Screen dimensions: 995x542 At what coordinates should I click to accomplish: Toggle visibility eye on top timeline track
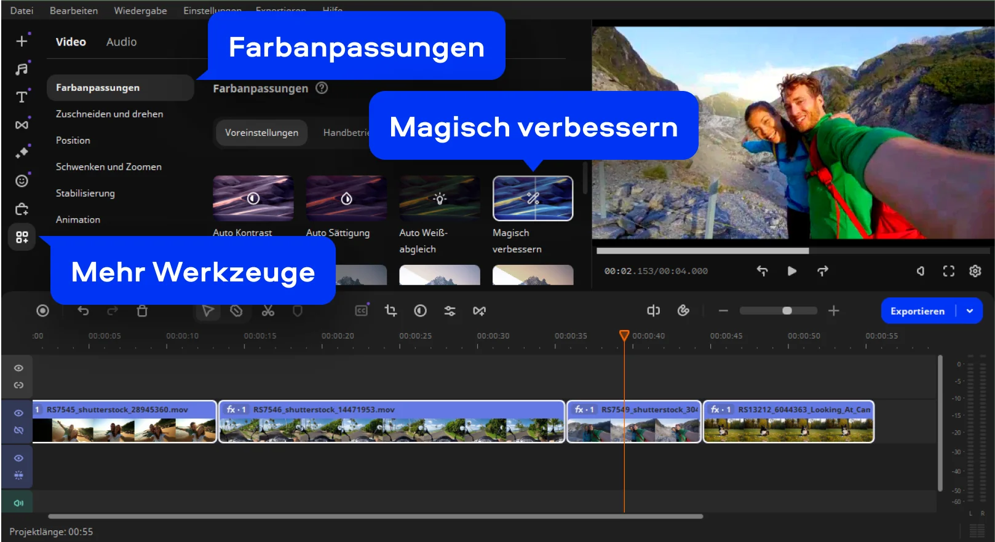18,368
